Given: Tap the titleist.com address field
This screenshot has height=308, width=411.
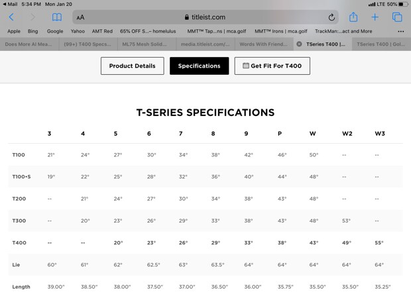Looking at the screenshot, I should (206, 17).
